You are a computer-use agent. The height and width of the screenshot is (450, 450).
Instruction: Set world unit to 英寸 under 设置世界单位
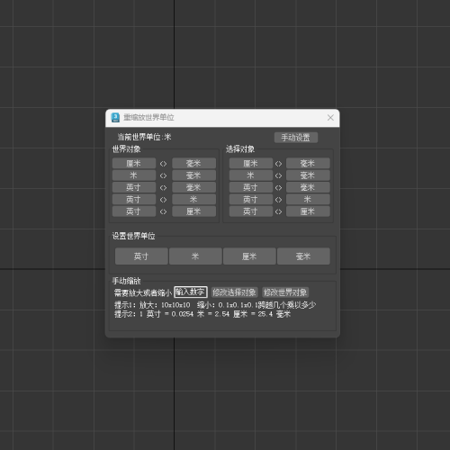[141, 256]
